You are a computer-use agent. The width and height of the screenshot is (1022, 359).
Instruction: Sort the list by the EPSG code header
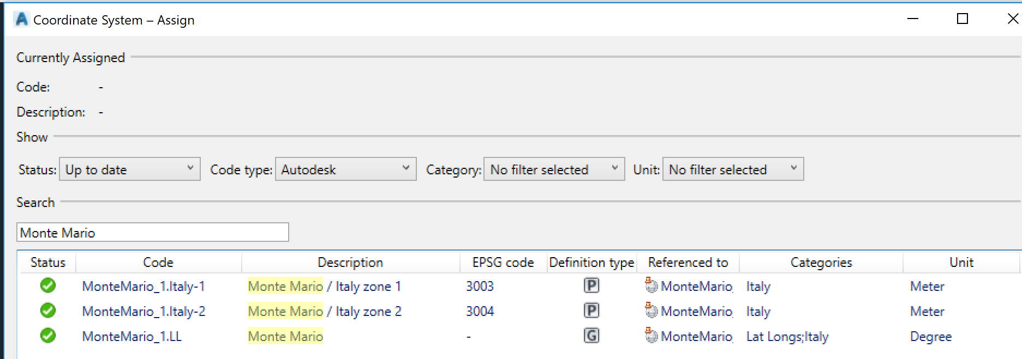click(x=503, y=263)
